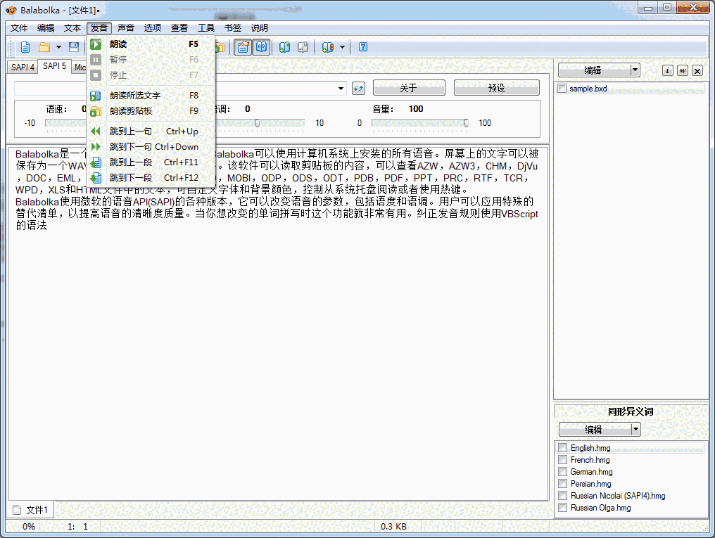This screenshot has width=715, height=538.
Task: Click the previous paragraph arrow icon
Action: pyautogui.click(x=95, y=162)
